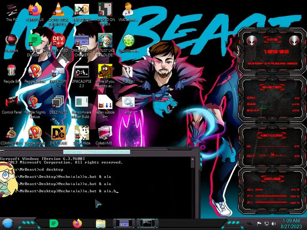
Task: Open network tray icon
Action: [267, 223]
